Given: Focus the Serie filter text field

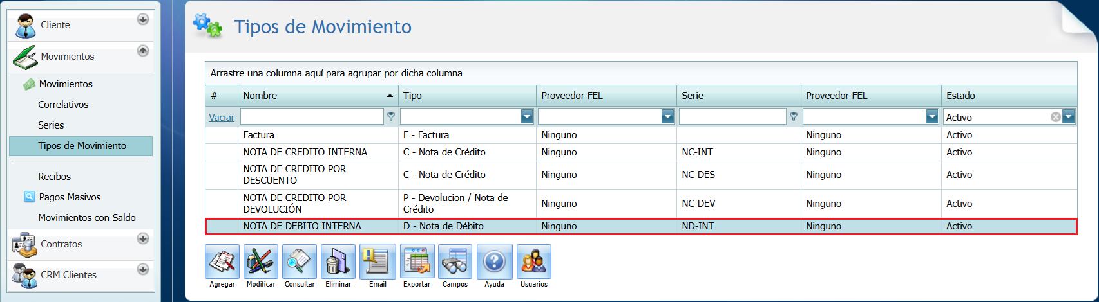Looking at the screenshot, I should (x=732, y=116).
